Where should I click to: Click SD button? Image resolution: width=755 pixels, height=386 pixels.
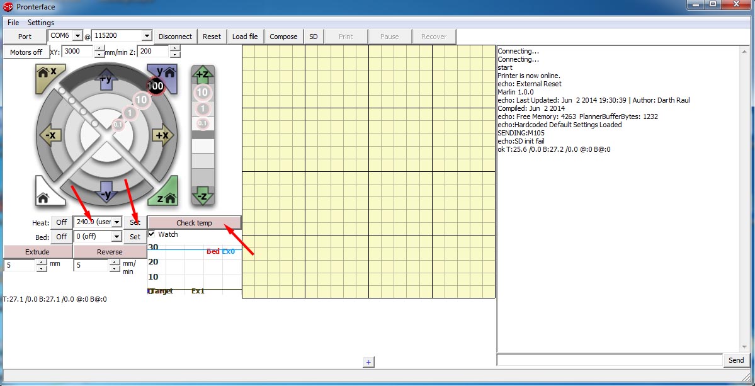coord(314,37)
